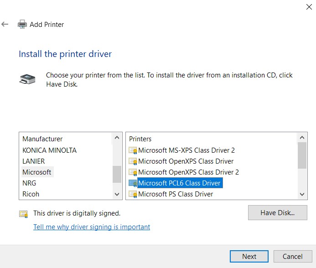Choose Microsoft OpenXPS Class Driver
This screenshot has height=268, width=316.
pos(186,161)
